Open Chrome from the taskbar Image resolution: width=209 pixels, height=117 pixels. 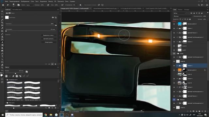coord(46,115)
